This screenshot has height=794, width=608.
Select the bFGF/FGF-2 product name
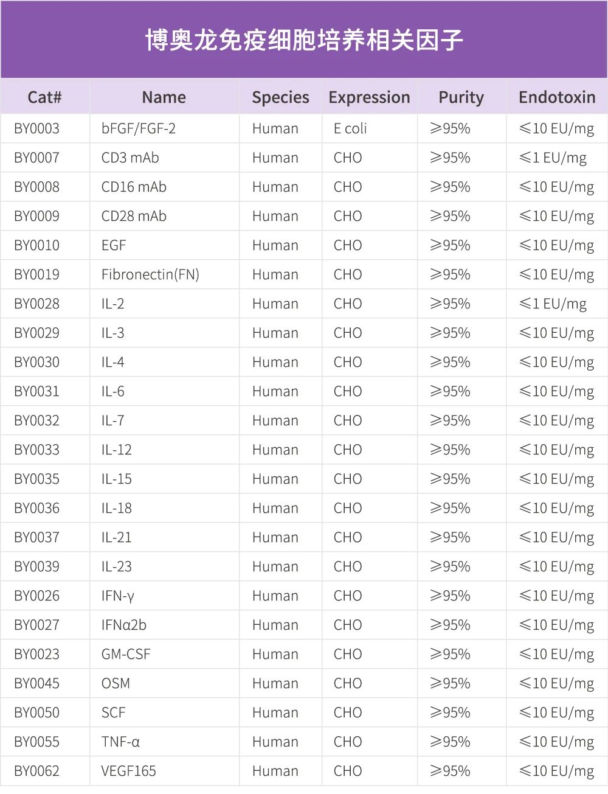(x=139, y=128)
